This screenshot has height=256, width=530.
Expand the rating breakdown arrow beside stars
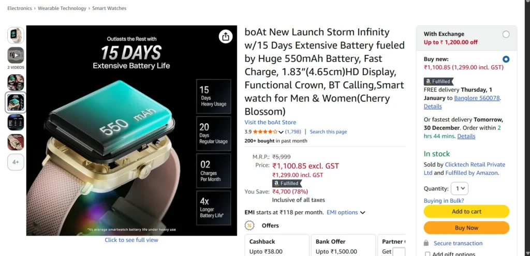coord(281,132)
